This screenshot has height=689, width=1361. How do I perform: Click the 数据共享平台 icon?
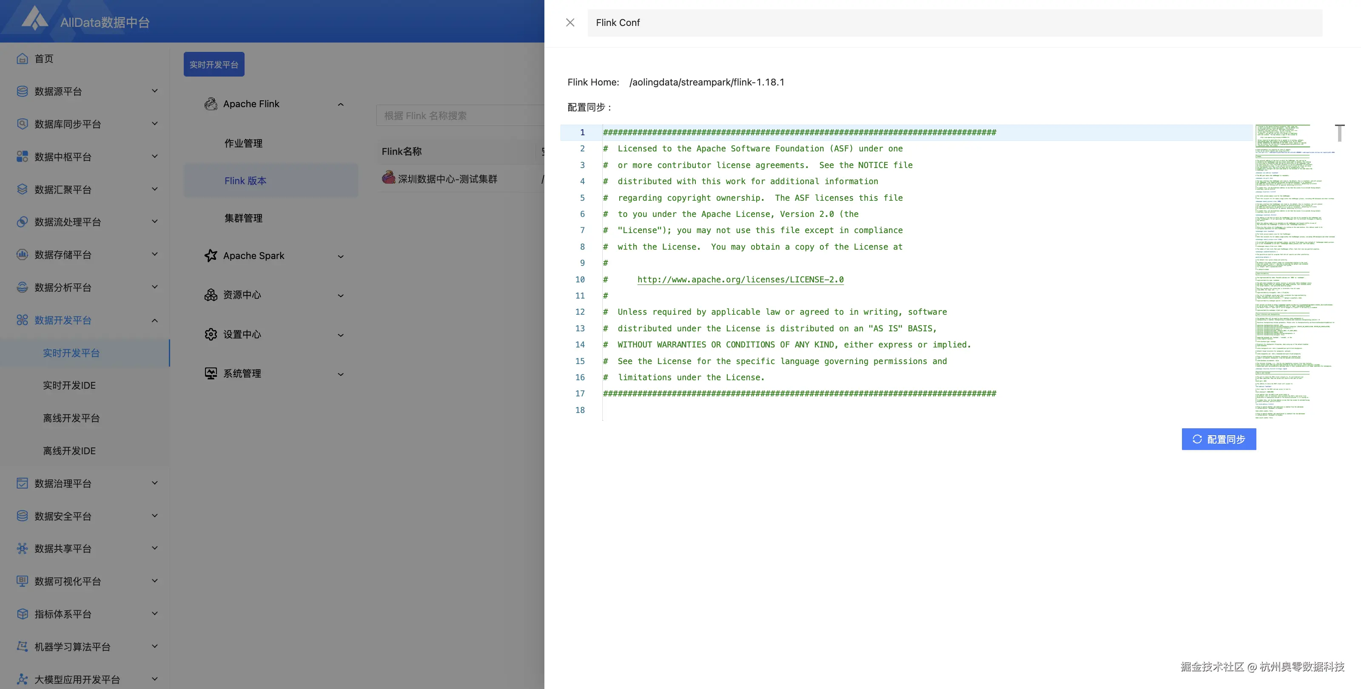(22, 549)
